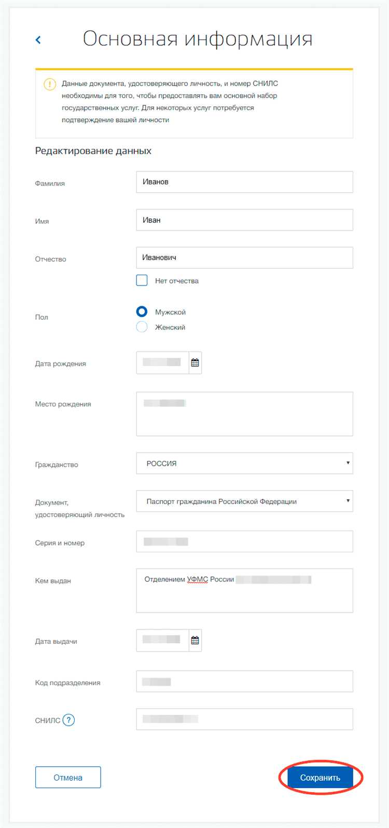Click the Код подразделения field
Viewport: 389px width, 828px height.
coord(244,682)
